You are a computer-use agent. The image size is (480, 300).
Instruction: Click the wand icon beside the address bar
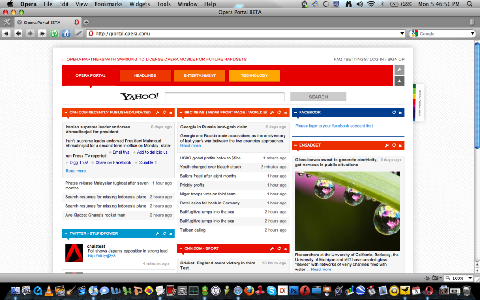(x=79, y=33)
